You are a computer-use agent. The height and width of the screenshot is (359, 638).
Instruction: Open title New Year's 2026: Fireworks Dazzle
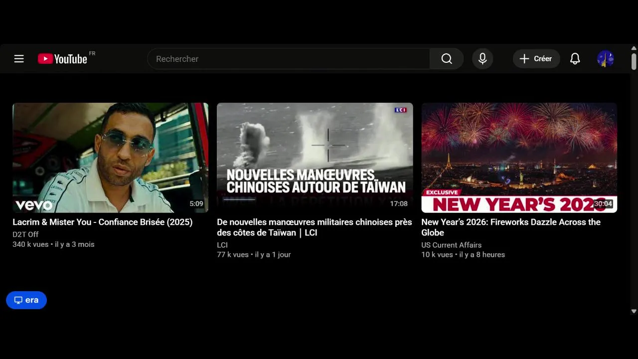(x=511, y=227)
